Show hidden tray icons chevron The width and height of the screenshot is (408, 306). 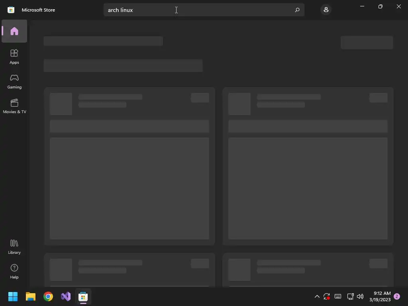click(317, 296)
